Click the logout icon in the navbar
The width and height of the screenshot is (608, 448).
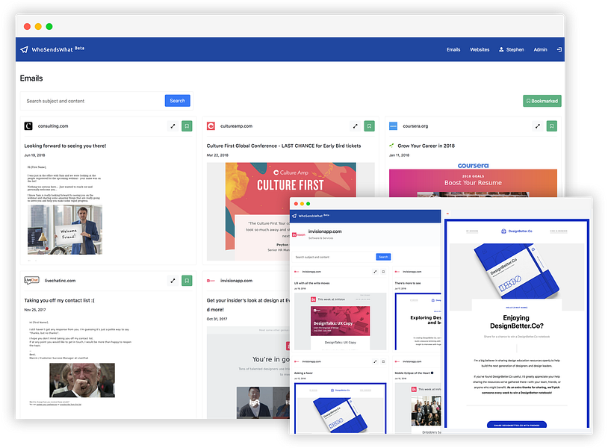[x=559, y=49]
